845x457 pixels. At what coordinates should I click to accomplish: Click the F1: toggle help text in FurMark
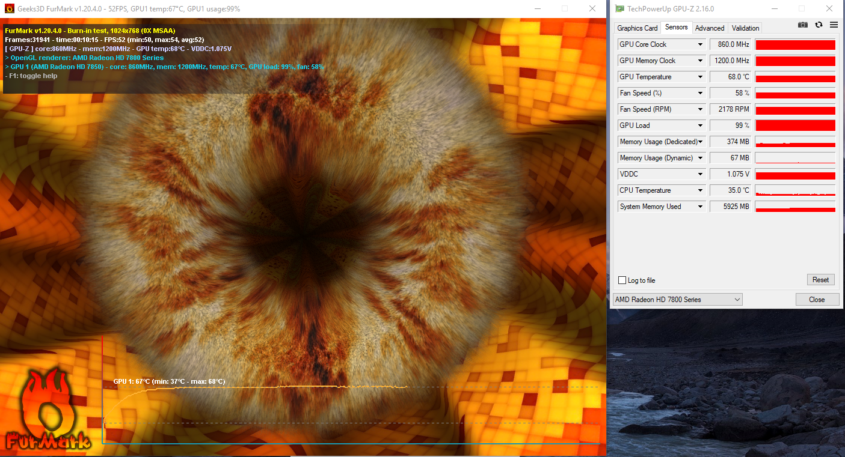31,76
